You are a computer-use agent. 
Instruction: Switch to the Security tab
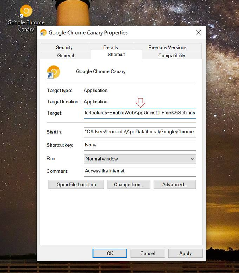64,47
